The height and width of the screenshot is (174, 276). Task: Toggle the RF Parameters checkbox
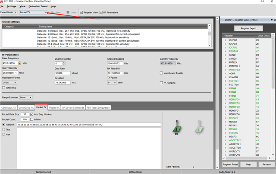tap(101, 12)
